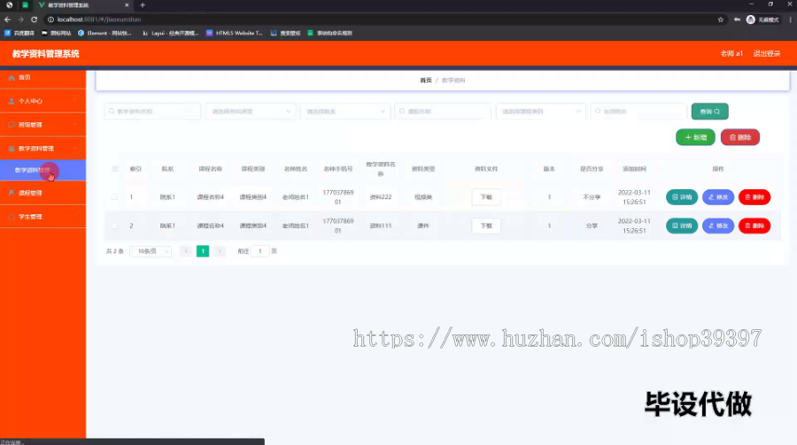Click 修改 for row 资料222
The image size is (797, 445).
coord(717,197)
